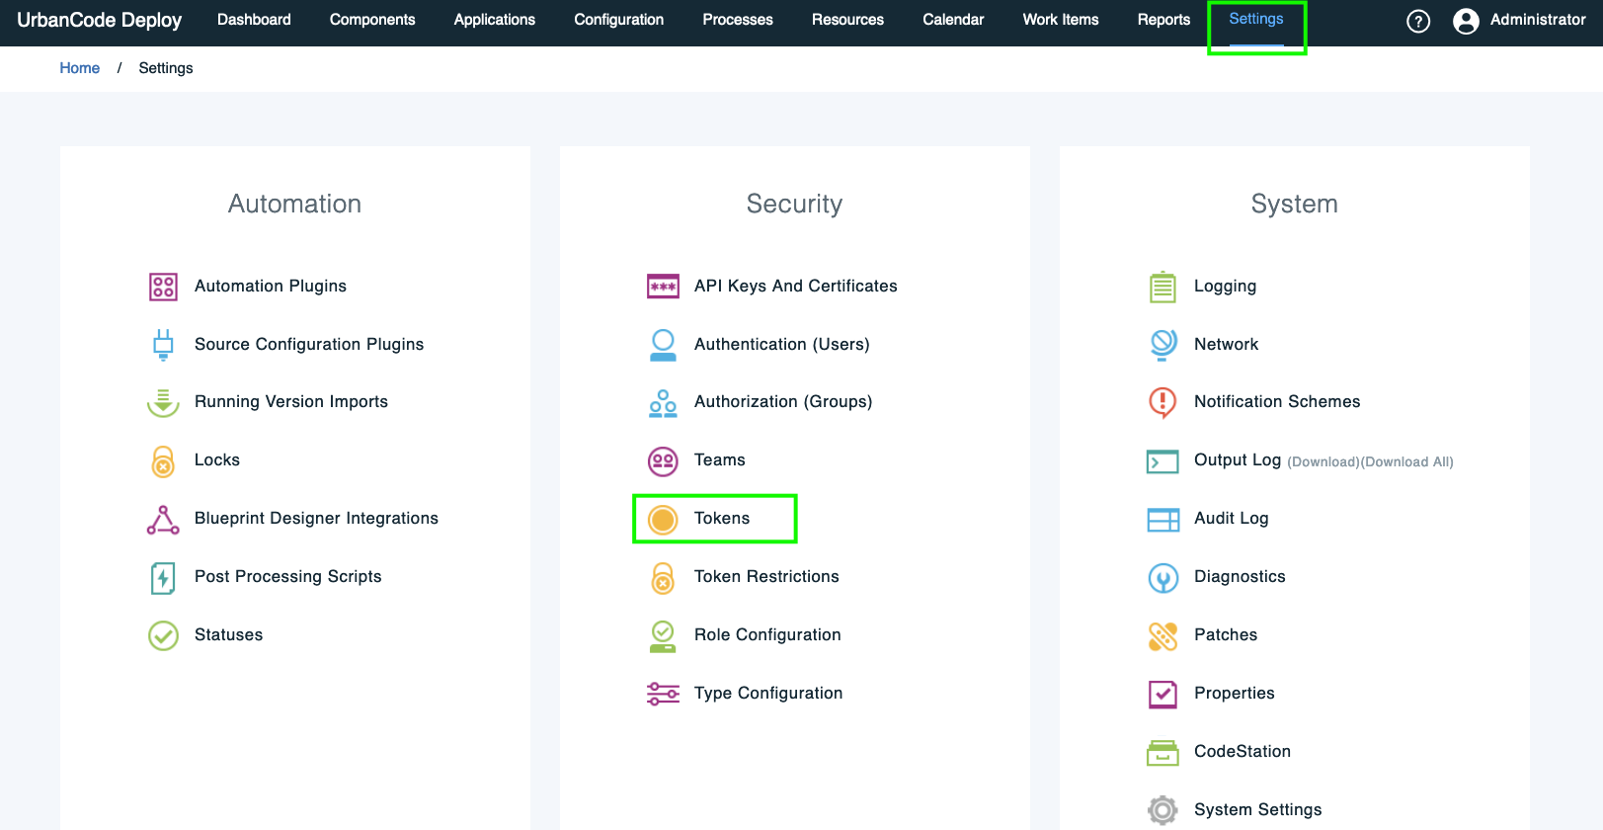This screenshot has height=830, width=1603.
Task: Open the Locks settings link
Action: pyautogui.click(x=217, y=460)
